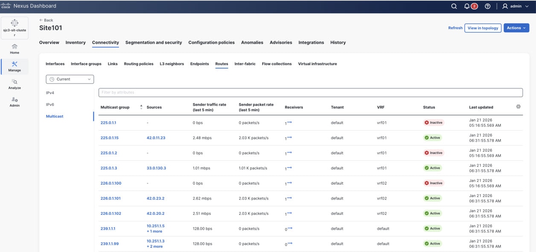The height and width of the screenshot is (252, 536).
Task: Expand the Actions dropdown button
Action: point(516,28)
